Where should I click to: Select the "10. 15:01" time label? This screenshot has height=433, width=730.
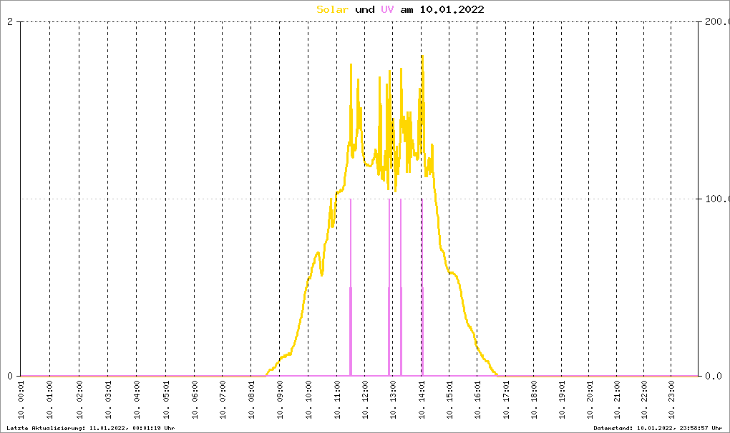[449, 401]
